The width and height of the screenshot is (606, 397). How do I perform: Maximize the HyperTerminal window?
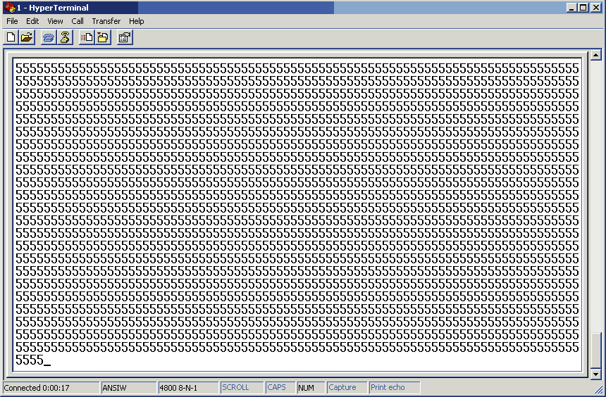click(583, 8)
